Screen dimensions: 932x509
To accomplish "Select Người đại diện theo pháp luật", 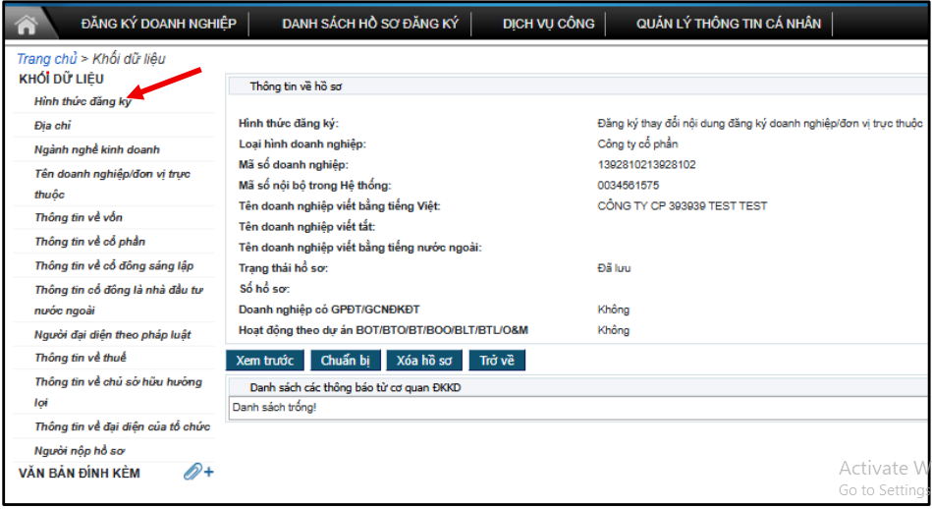I will coord(112,335).
